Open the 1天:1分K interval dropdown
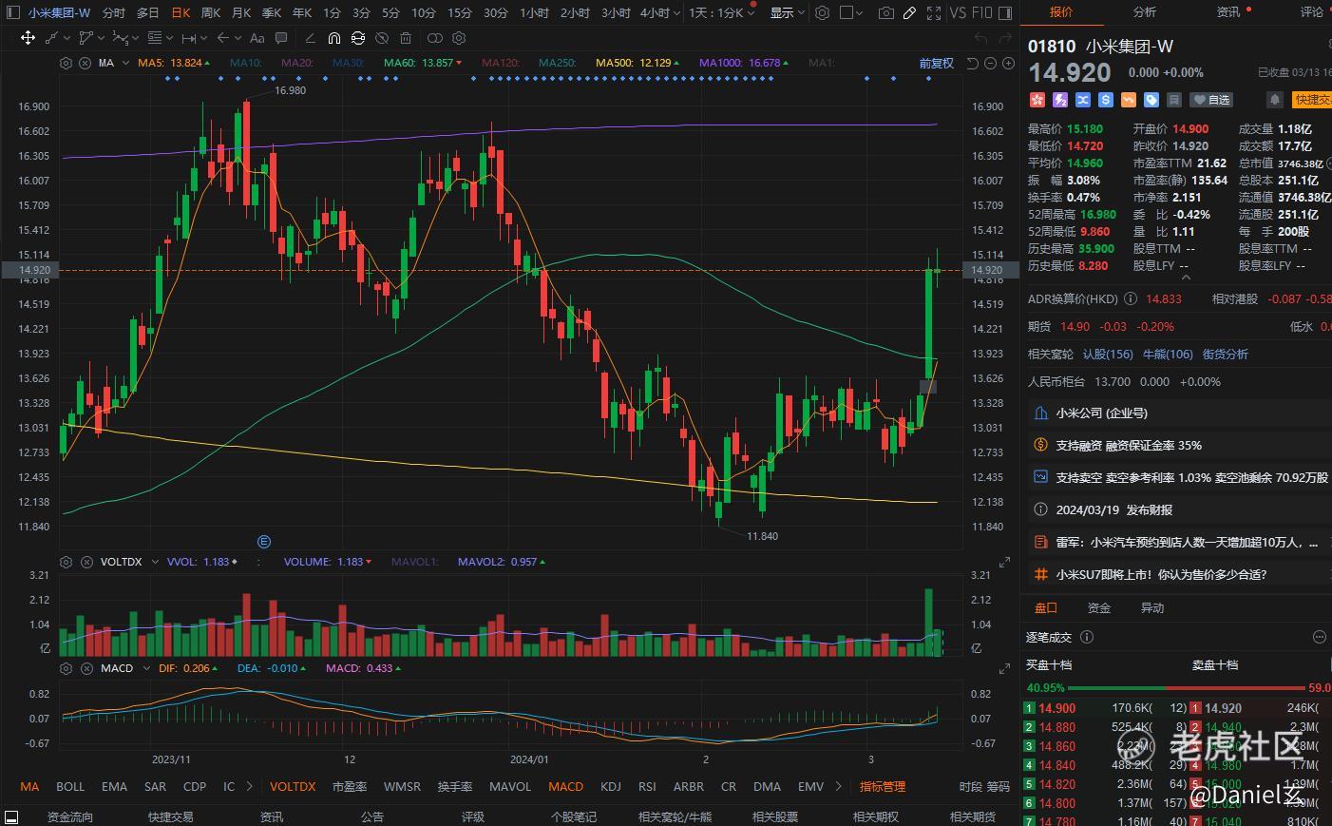 pos(723,13)
